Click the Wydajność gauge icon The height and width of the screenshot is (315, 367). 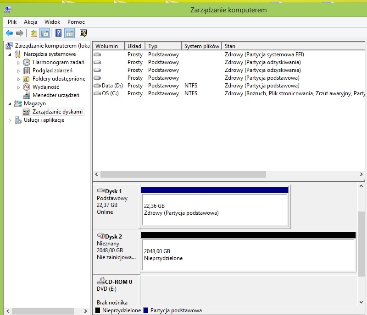pos(27,87)
